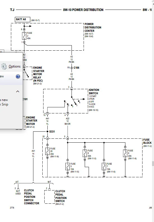Click Power Distribution Center label
Image resolution: width=154 pixels, height=222 pixels.
coord(93,28)
